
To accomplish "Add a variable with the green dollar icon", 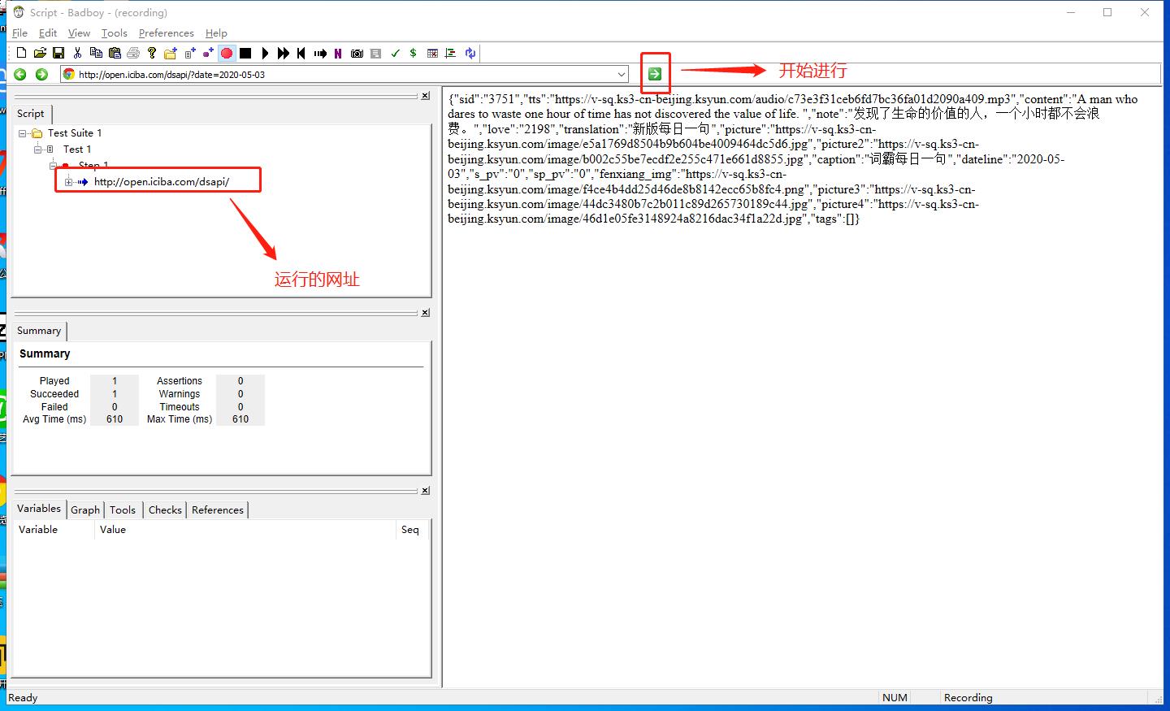I will pos(414,53).
